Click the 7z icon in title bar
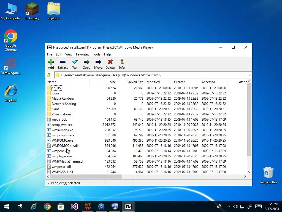The width and height of the screenshot is (282, 212). tap(50, 47)
